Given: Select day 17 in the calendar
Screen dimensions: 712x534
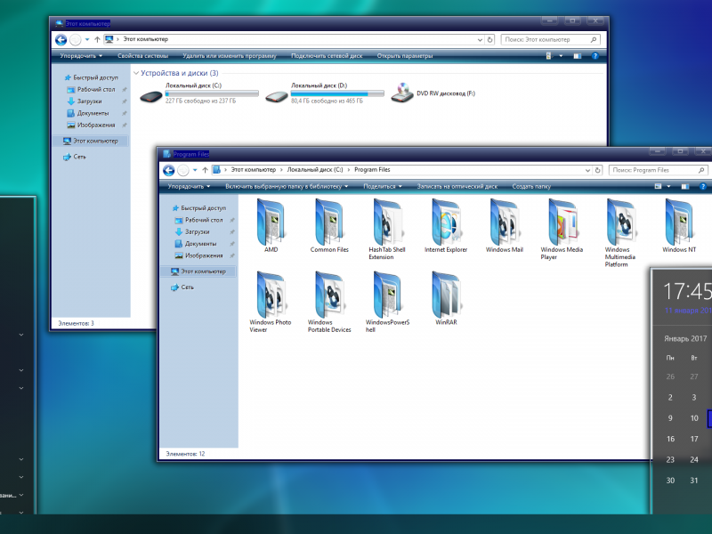Looking at the screenshot, I should [694, 439].
